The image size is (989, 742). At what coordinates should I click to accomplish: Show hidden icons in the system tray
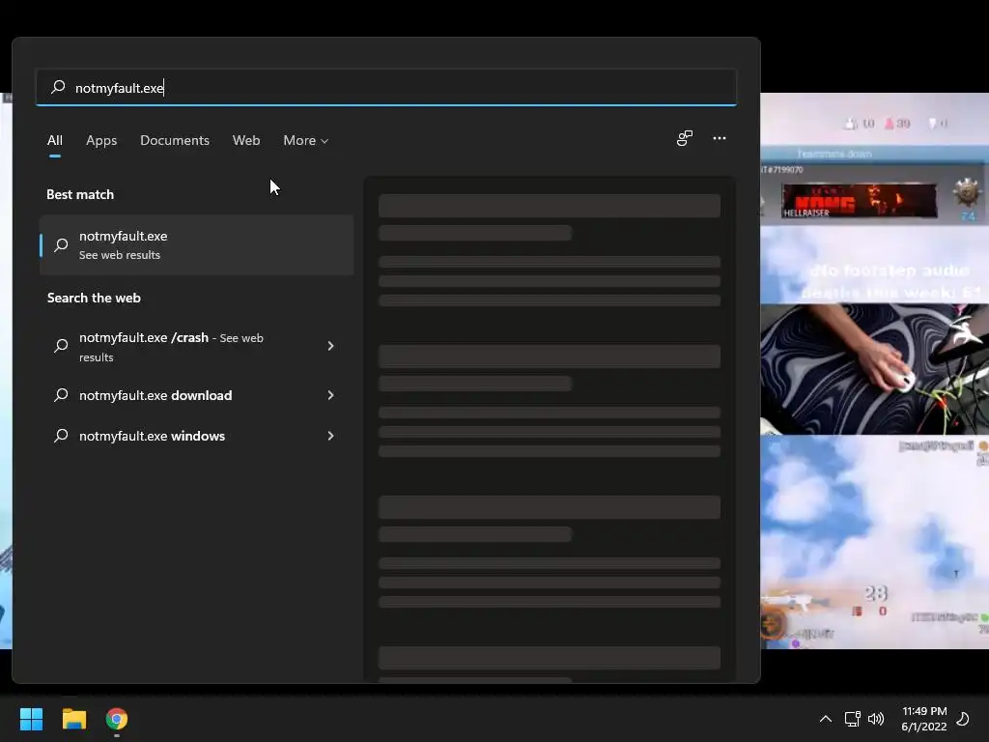coord(826,719)
